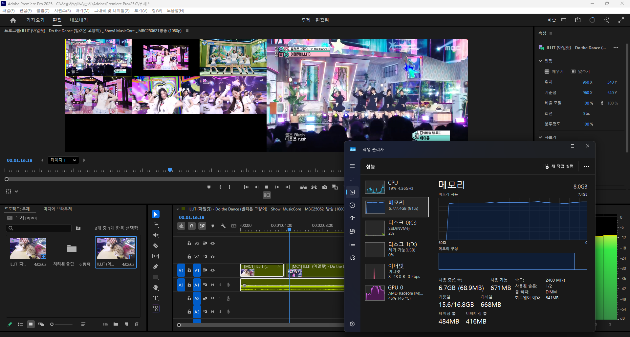630x337 pixels.
Task: Click the closed captions CC icon
Action: pyautogui.click(x=234, y=226)
